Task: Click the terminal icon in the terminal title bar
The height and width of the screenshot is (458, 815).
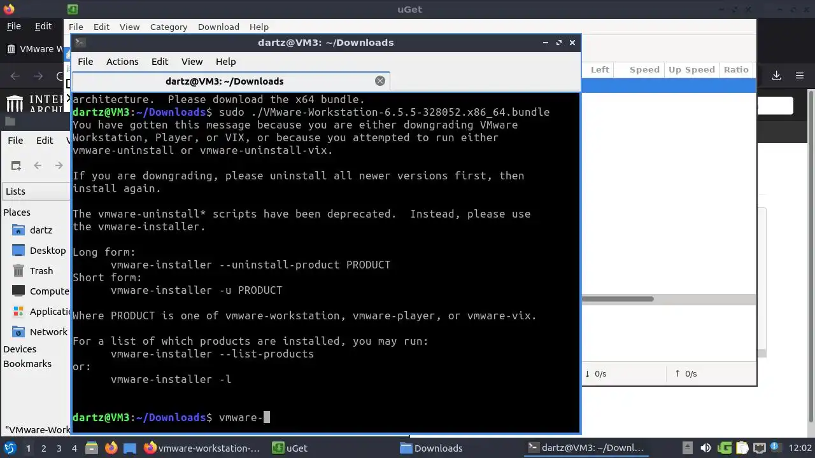Action: (x=80, y=43)
